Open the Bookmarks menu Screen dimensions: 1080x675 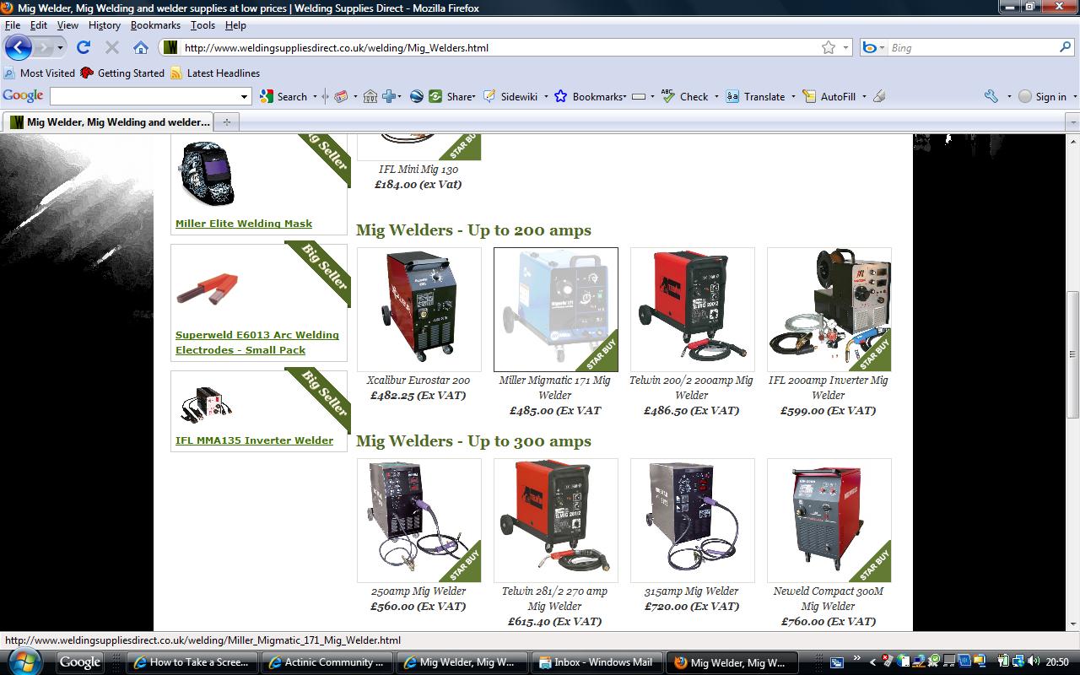click(x=155, y=25)
